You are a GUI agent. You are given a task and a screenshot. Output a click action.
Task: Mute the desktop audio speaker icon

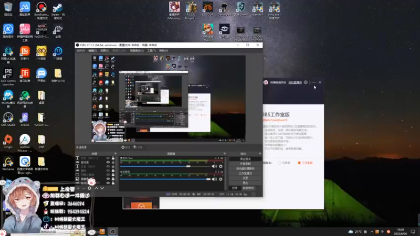(x=214, y=179)
